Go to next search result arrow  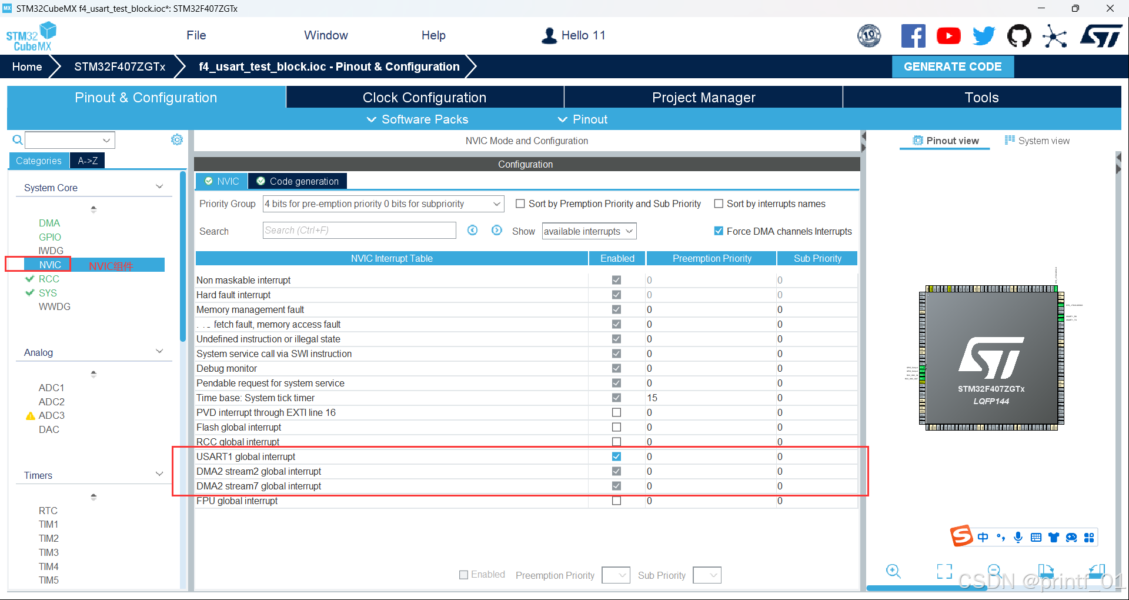click(497, 230)
